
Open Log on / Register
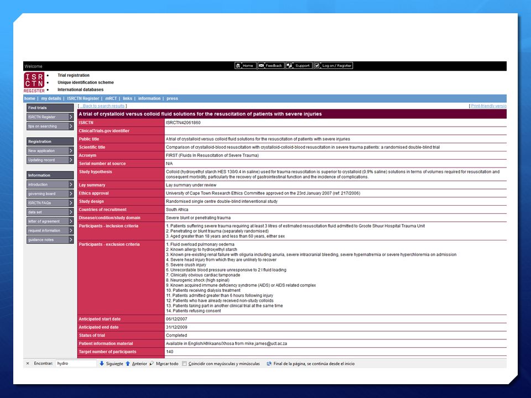point(333,66)
